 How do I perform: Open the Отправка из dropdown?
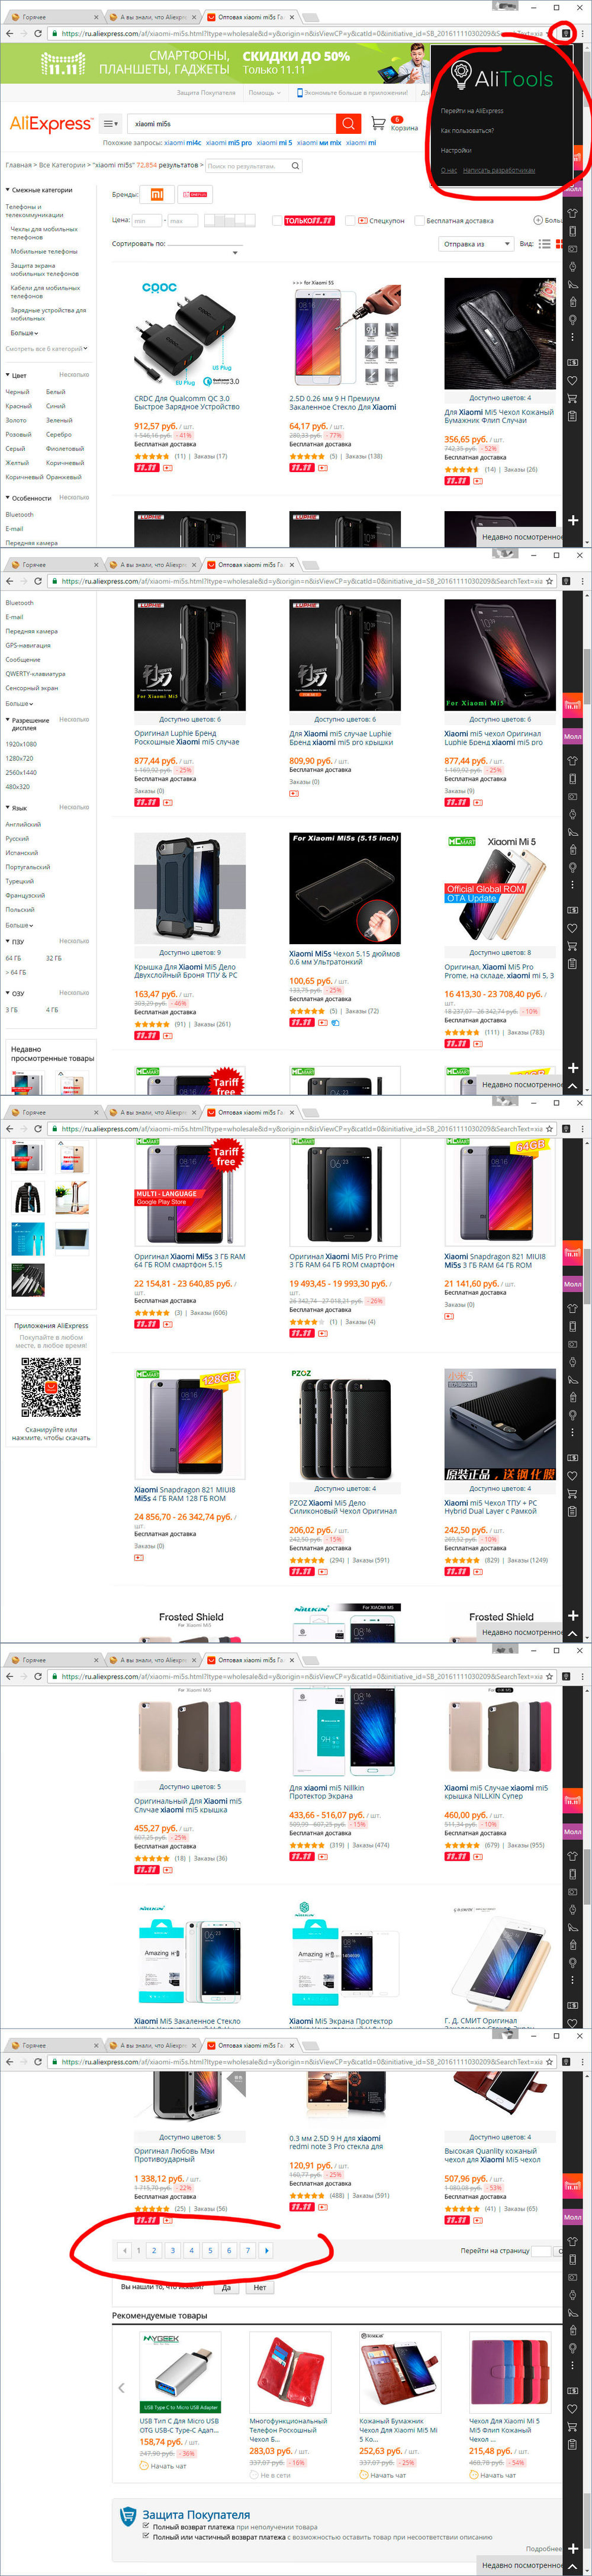[x=474, y=244]
